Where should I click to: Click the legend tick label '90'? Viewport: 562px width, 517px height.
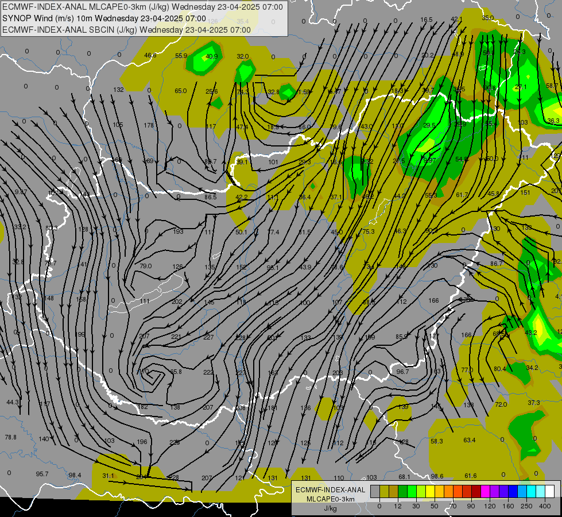point(471,506)
